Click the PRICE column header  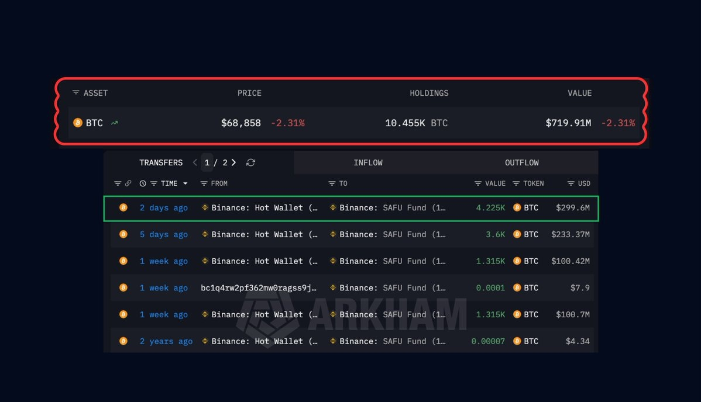249,93
